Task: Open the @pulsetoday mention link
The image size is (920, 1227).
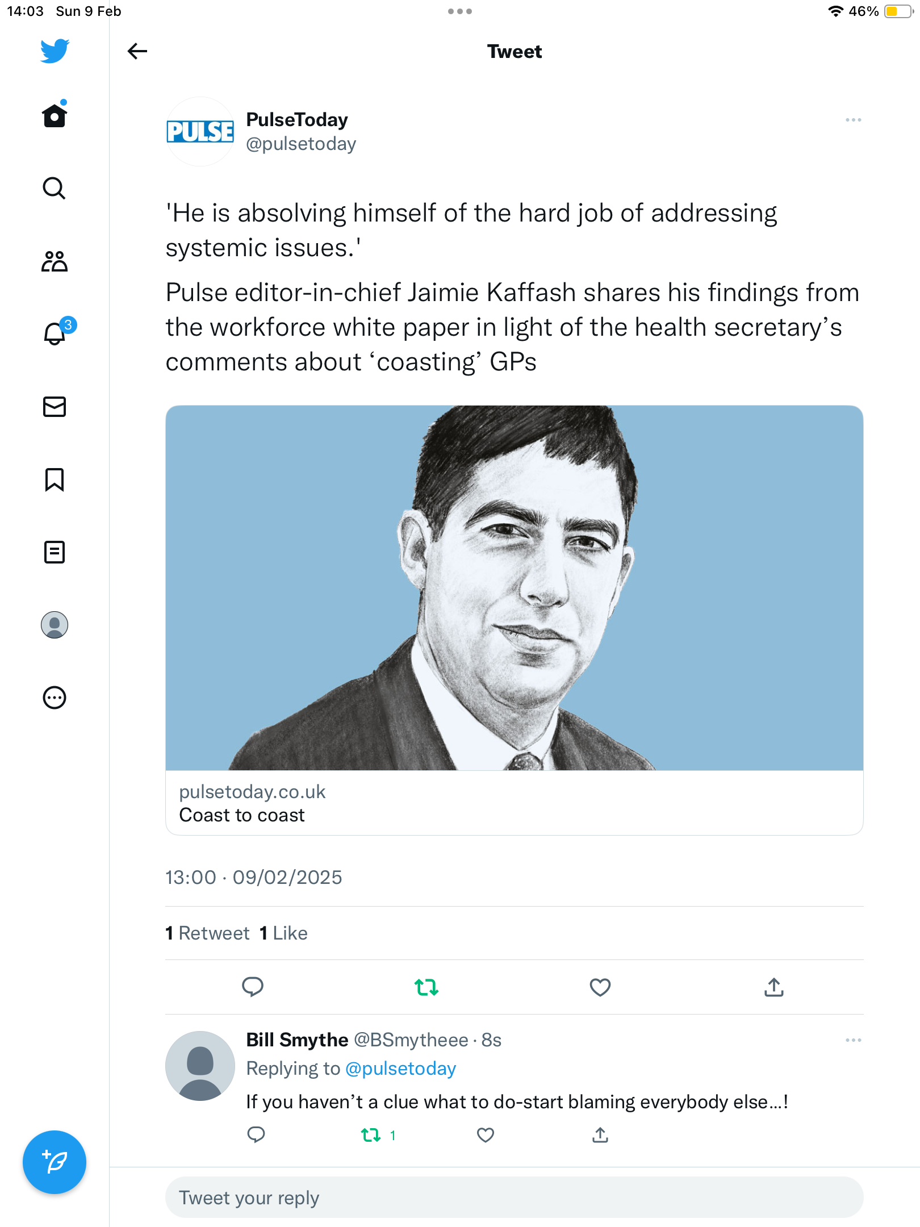Action: click(400, 1069)
